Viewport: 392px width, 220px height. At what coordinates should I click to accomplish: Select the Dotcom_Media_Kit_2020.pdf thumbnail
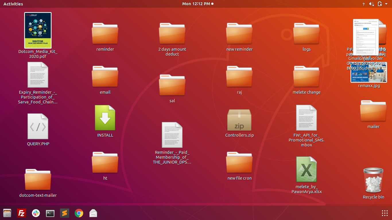38,30
